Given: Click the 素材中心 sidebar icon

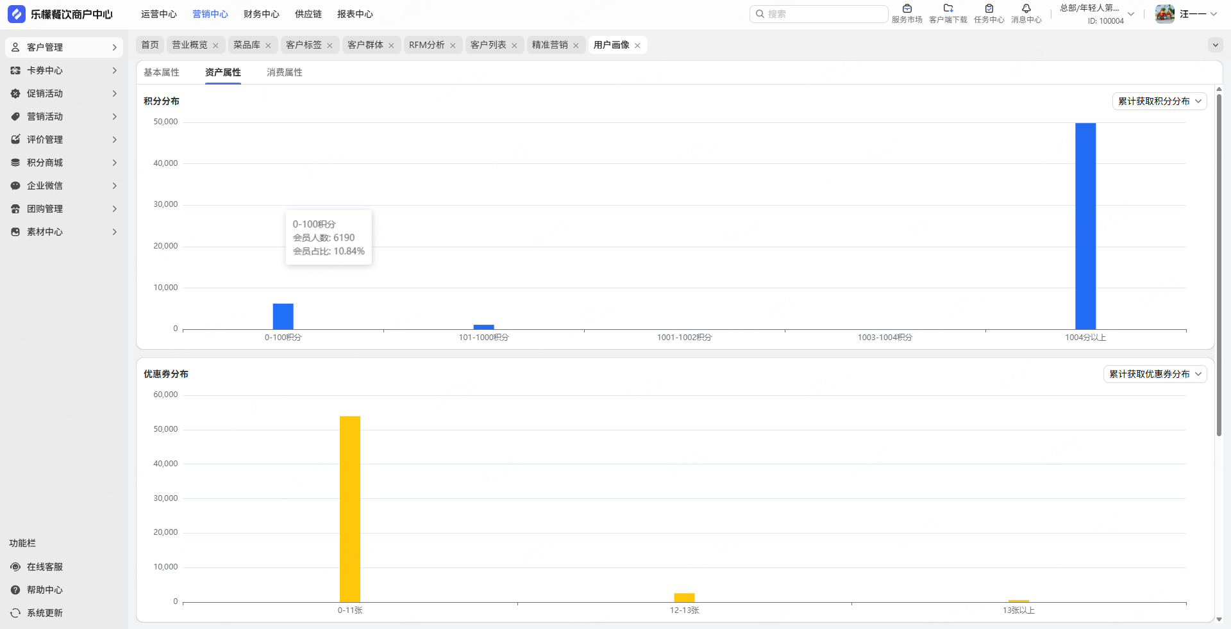Looking at the screenshot, I should tap(15, 232).
